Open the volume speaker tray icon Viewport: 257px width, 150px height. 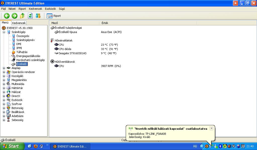pyautogui.click(x=229, y=146)
